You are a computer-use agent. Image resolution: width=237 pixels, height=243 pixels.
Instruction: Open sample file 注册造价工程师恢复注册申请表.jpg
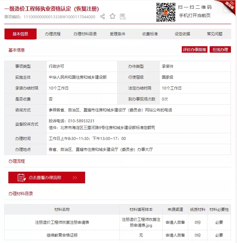pyautogui.click(x=141, y=222)
